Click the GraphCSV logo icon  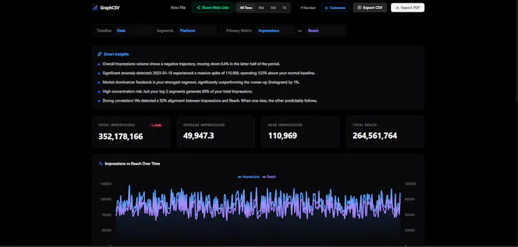click(x=95, y=8)
